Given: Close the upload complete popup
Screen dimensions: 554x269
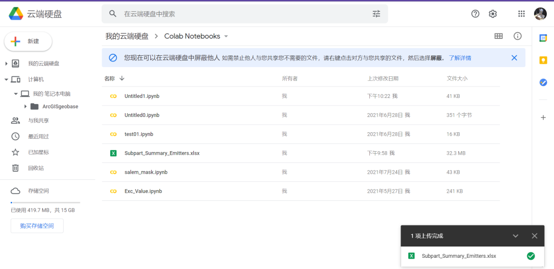Looking at the screenshot, I should click(535, 236).
